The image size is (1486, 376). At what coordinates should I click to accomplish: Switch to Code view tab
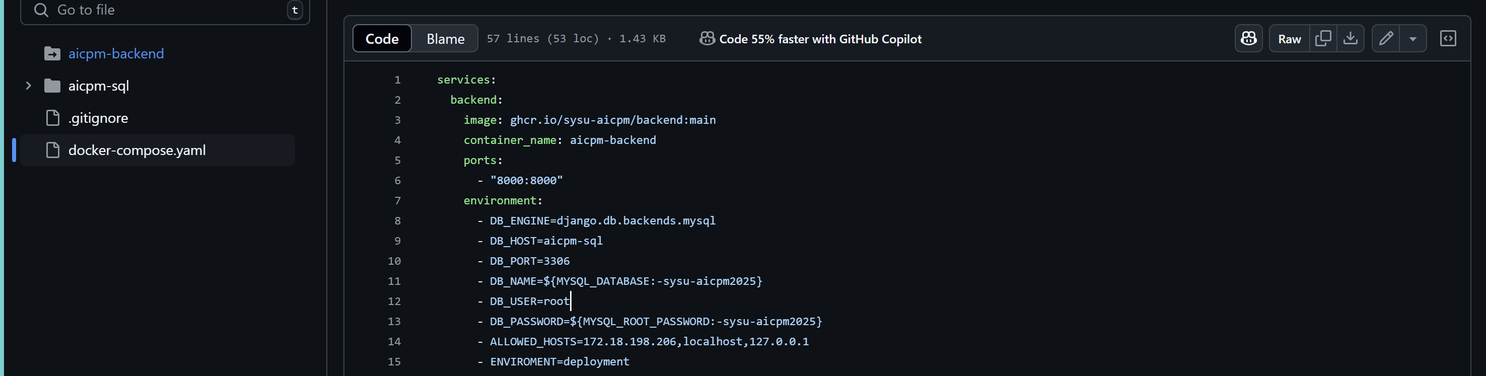tap(382, 39)
